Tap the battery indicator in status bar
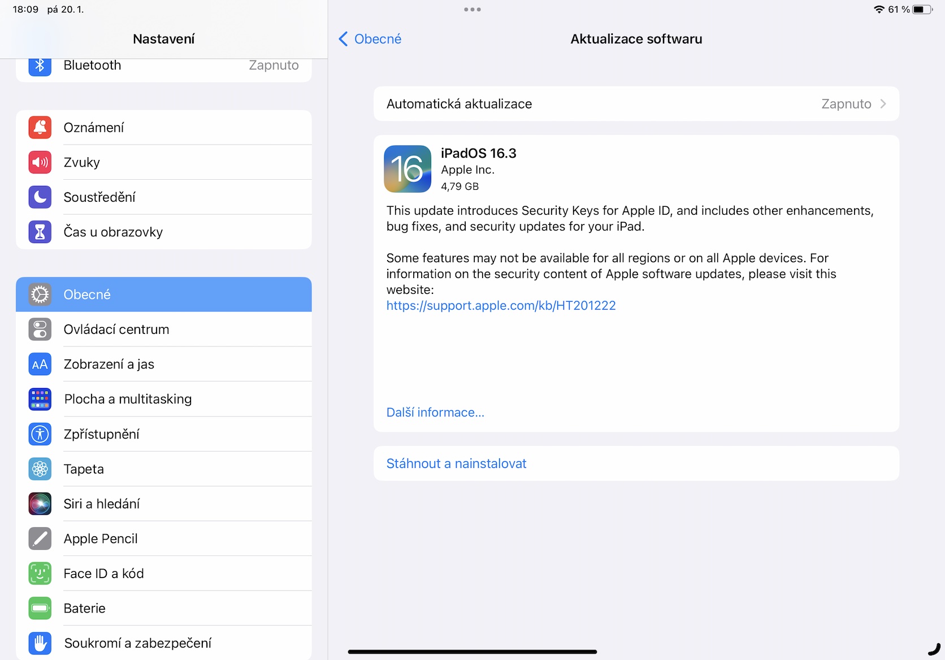Screen dimensions: 945x660 [922, 10]
